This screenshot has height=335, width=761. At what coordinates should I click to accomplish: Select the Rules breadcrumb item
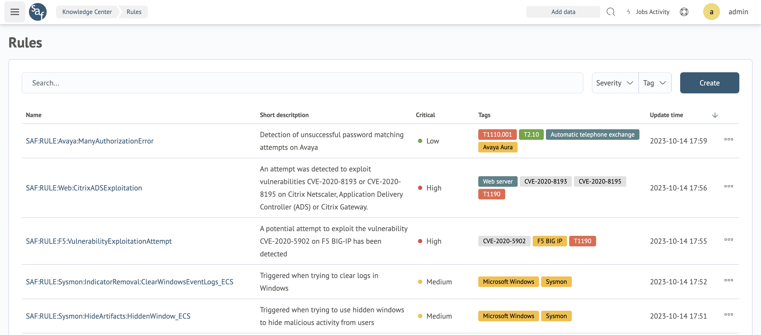click(x=134, y=12)
